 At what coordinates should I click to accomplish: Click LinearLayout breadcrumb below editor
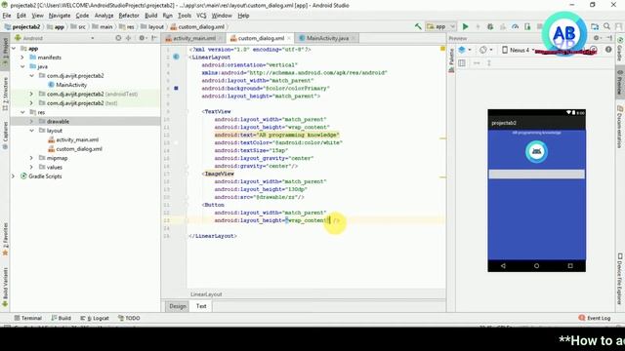(206, 294)
